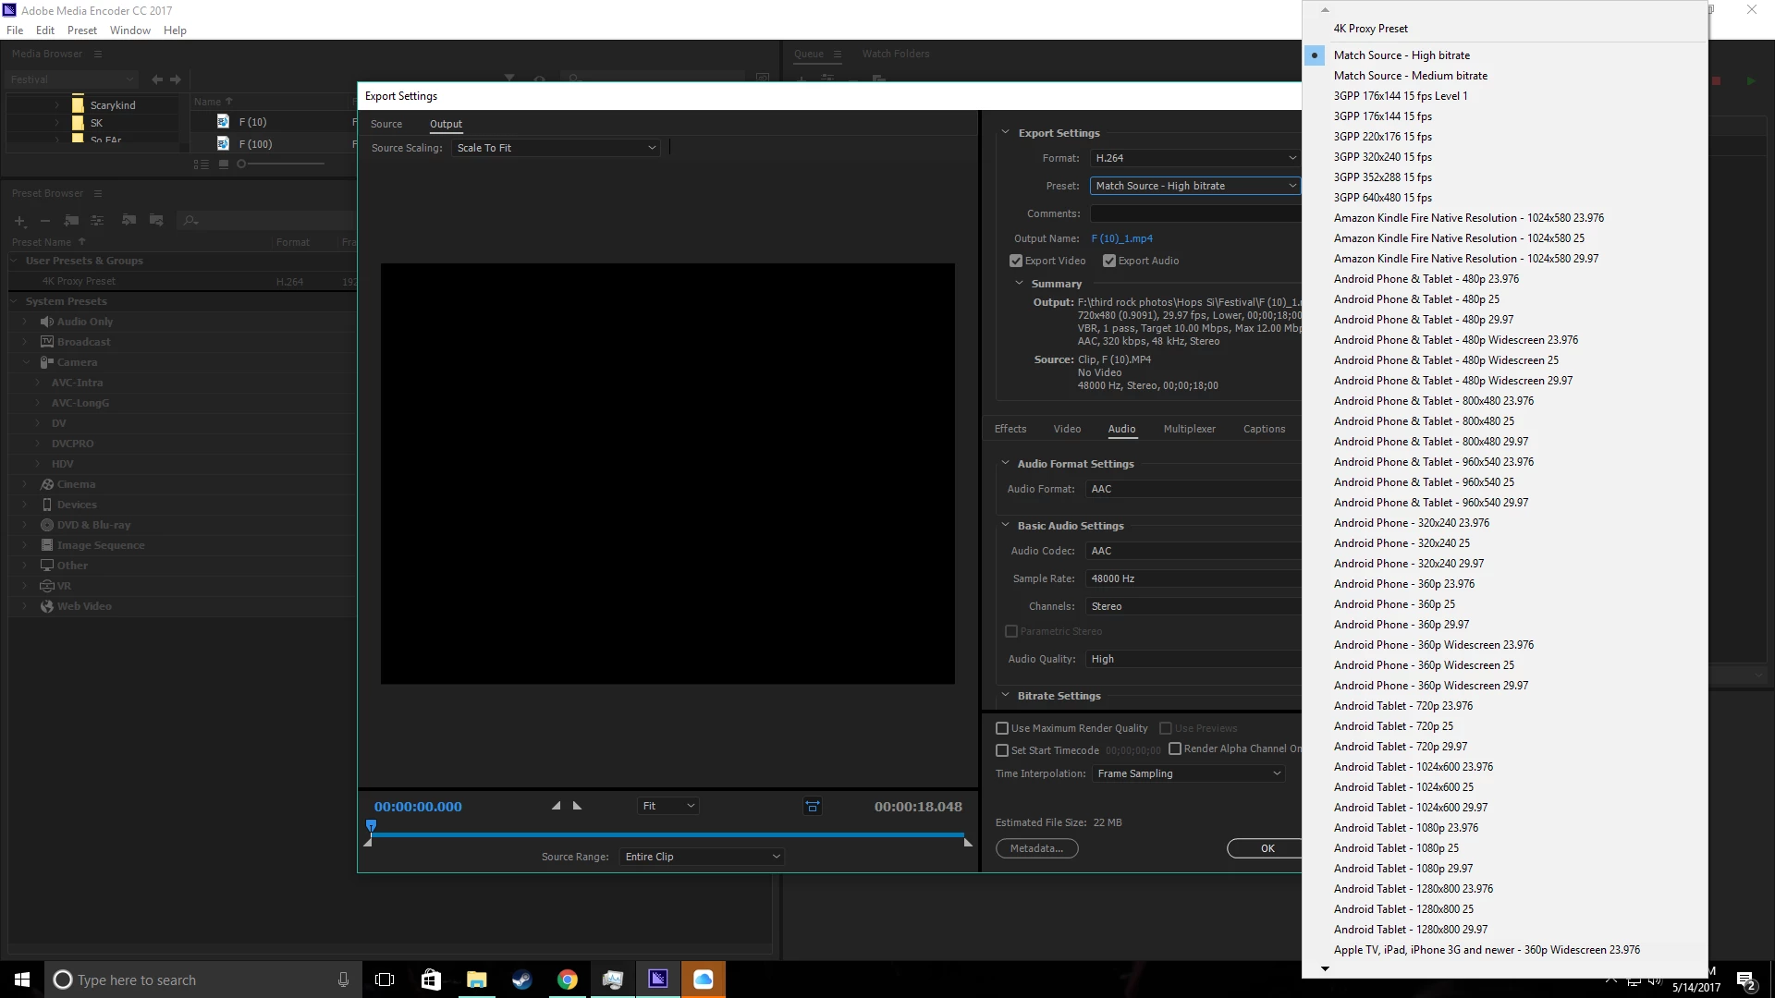Click the blue playhead on the timeline
Screen dimensions: 1775x998
372,825
